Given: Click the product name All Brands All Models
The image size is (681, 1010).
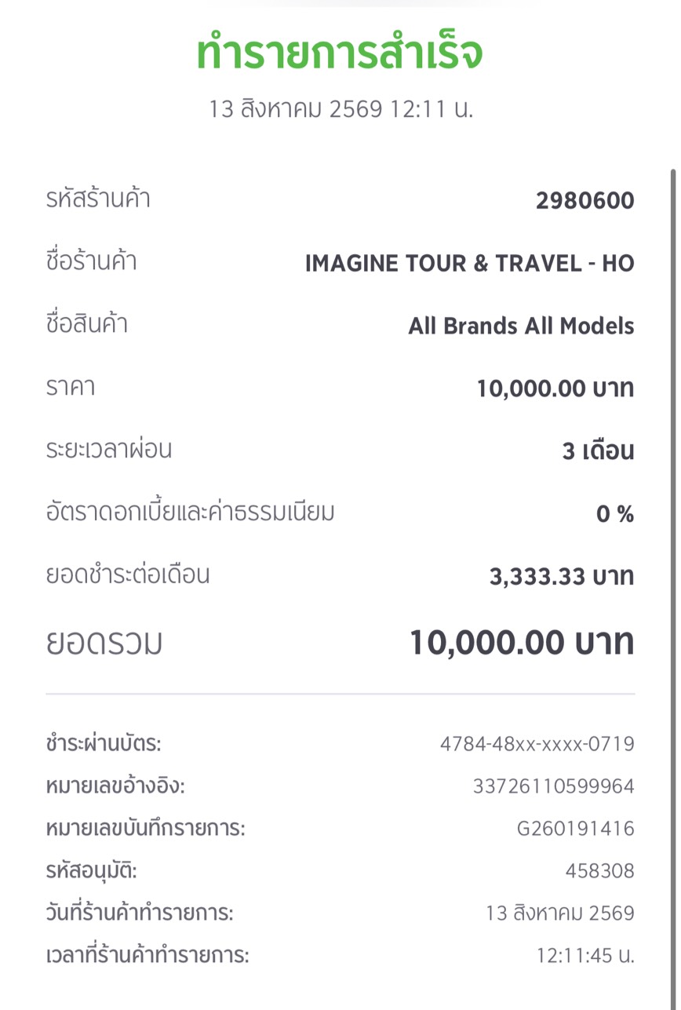Looking at the screenshot, I should coord(521,326).
